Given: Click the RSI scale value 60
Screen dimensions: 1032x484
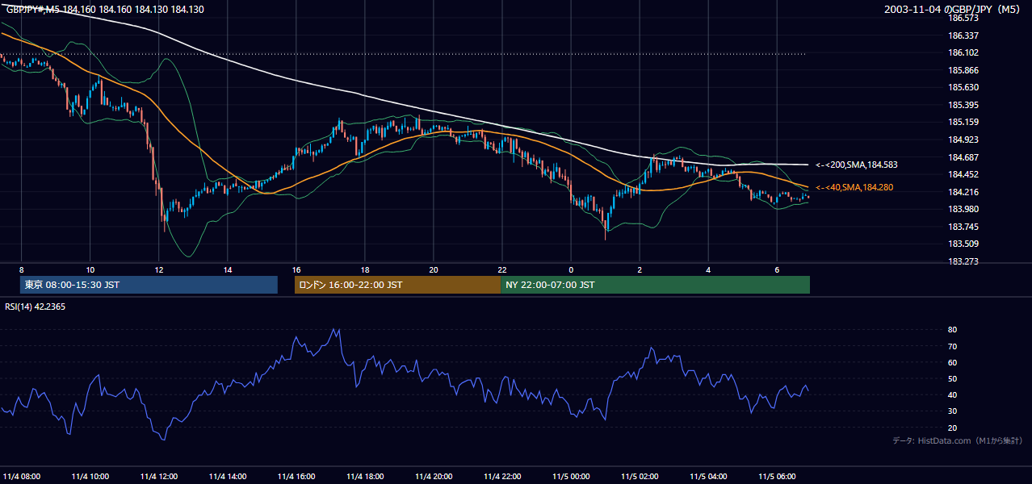Looking at the screenshot, I should [952, 362].
